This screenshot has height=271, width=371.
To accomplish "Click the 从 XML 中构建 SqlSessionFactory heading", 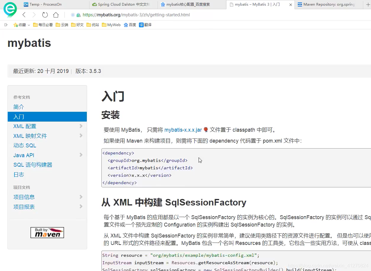I will [x=174, y=203].
